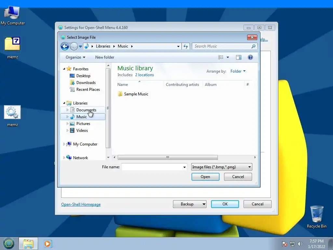Launch Windows Media Player from taskbar

click(x=48, y=243)
